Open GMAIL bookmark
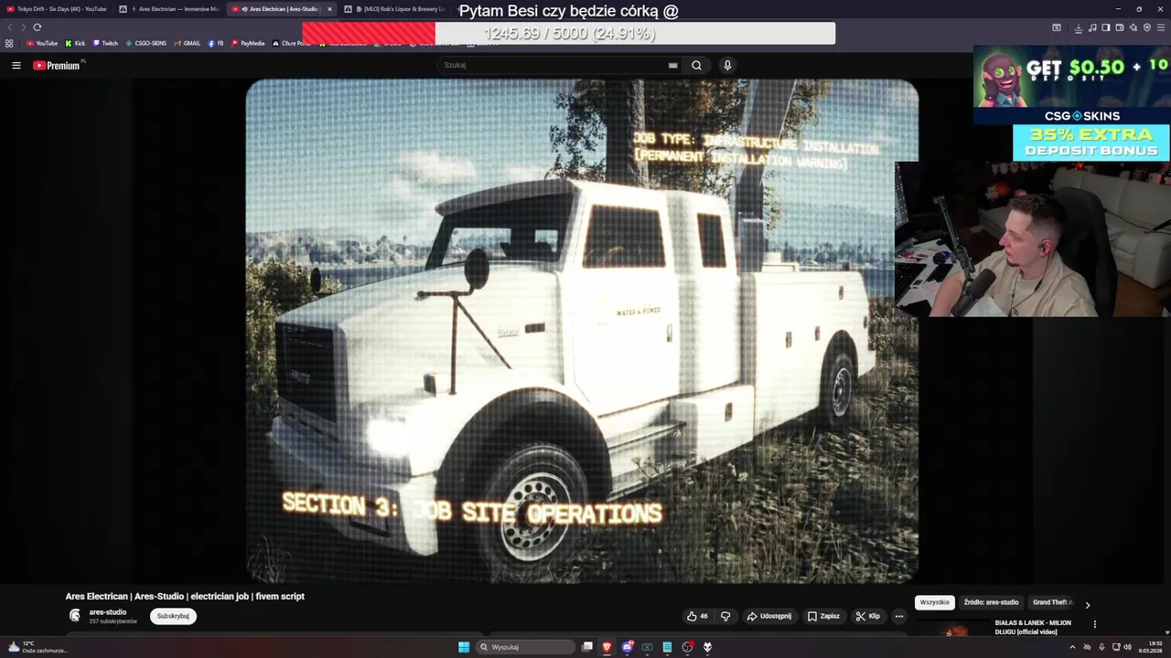This screenshot has width=1171, height=658. (x=188, y=43)
